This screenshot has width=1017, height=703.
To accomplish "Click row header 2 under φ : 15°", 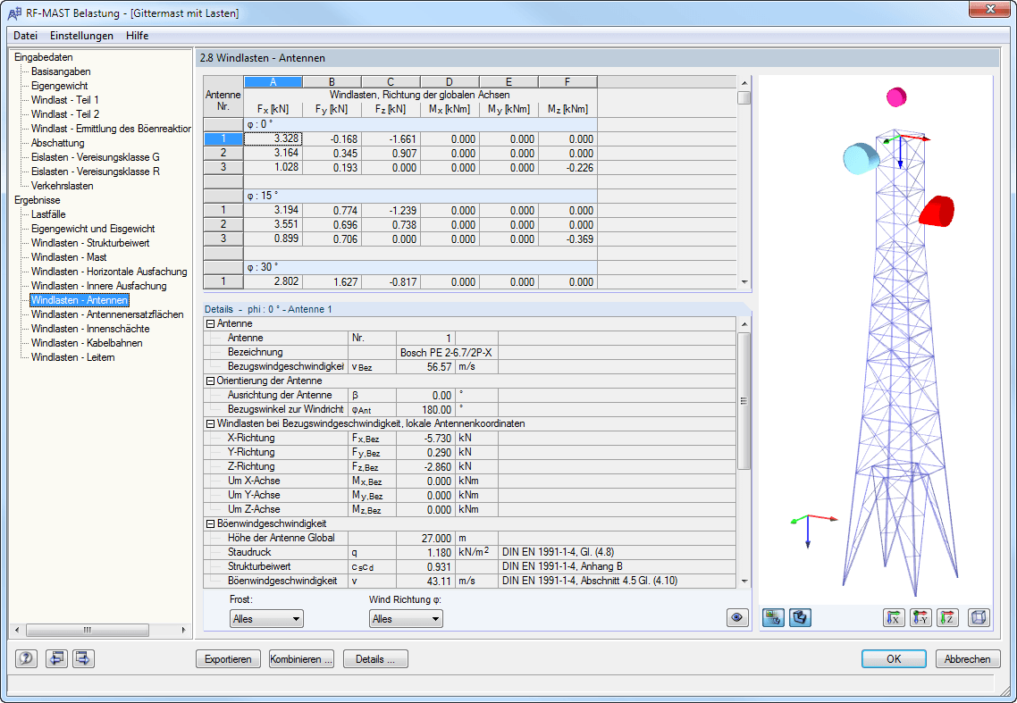I will click(x=223, y=224).
